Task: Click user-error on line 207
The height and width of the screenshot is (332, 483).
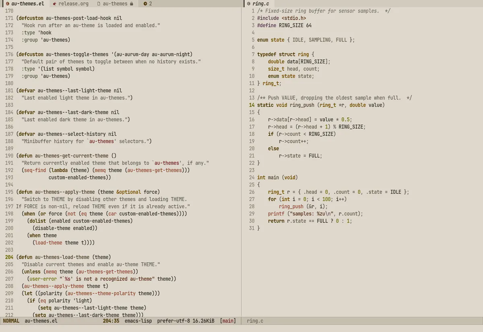Action: point(43,279)
